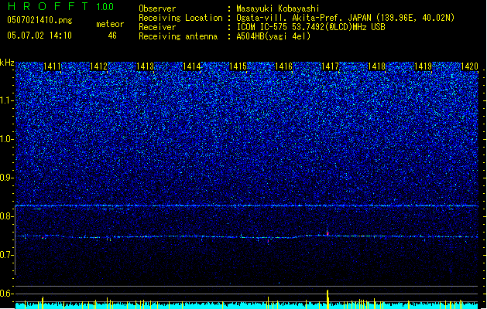Click the Receiving antenna label
The width and height of the screenshot is (487, 309).
(178, 36)
